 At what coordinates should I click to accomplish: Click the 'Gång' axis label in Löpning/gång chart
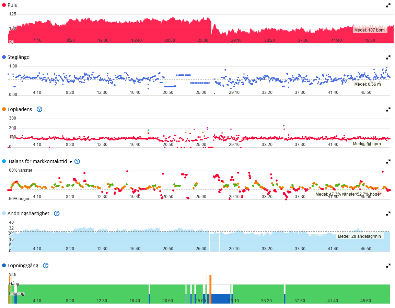(x=14, y=284)
